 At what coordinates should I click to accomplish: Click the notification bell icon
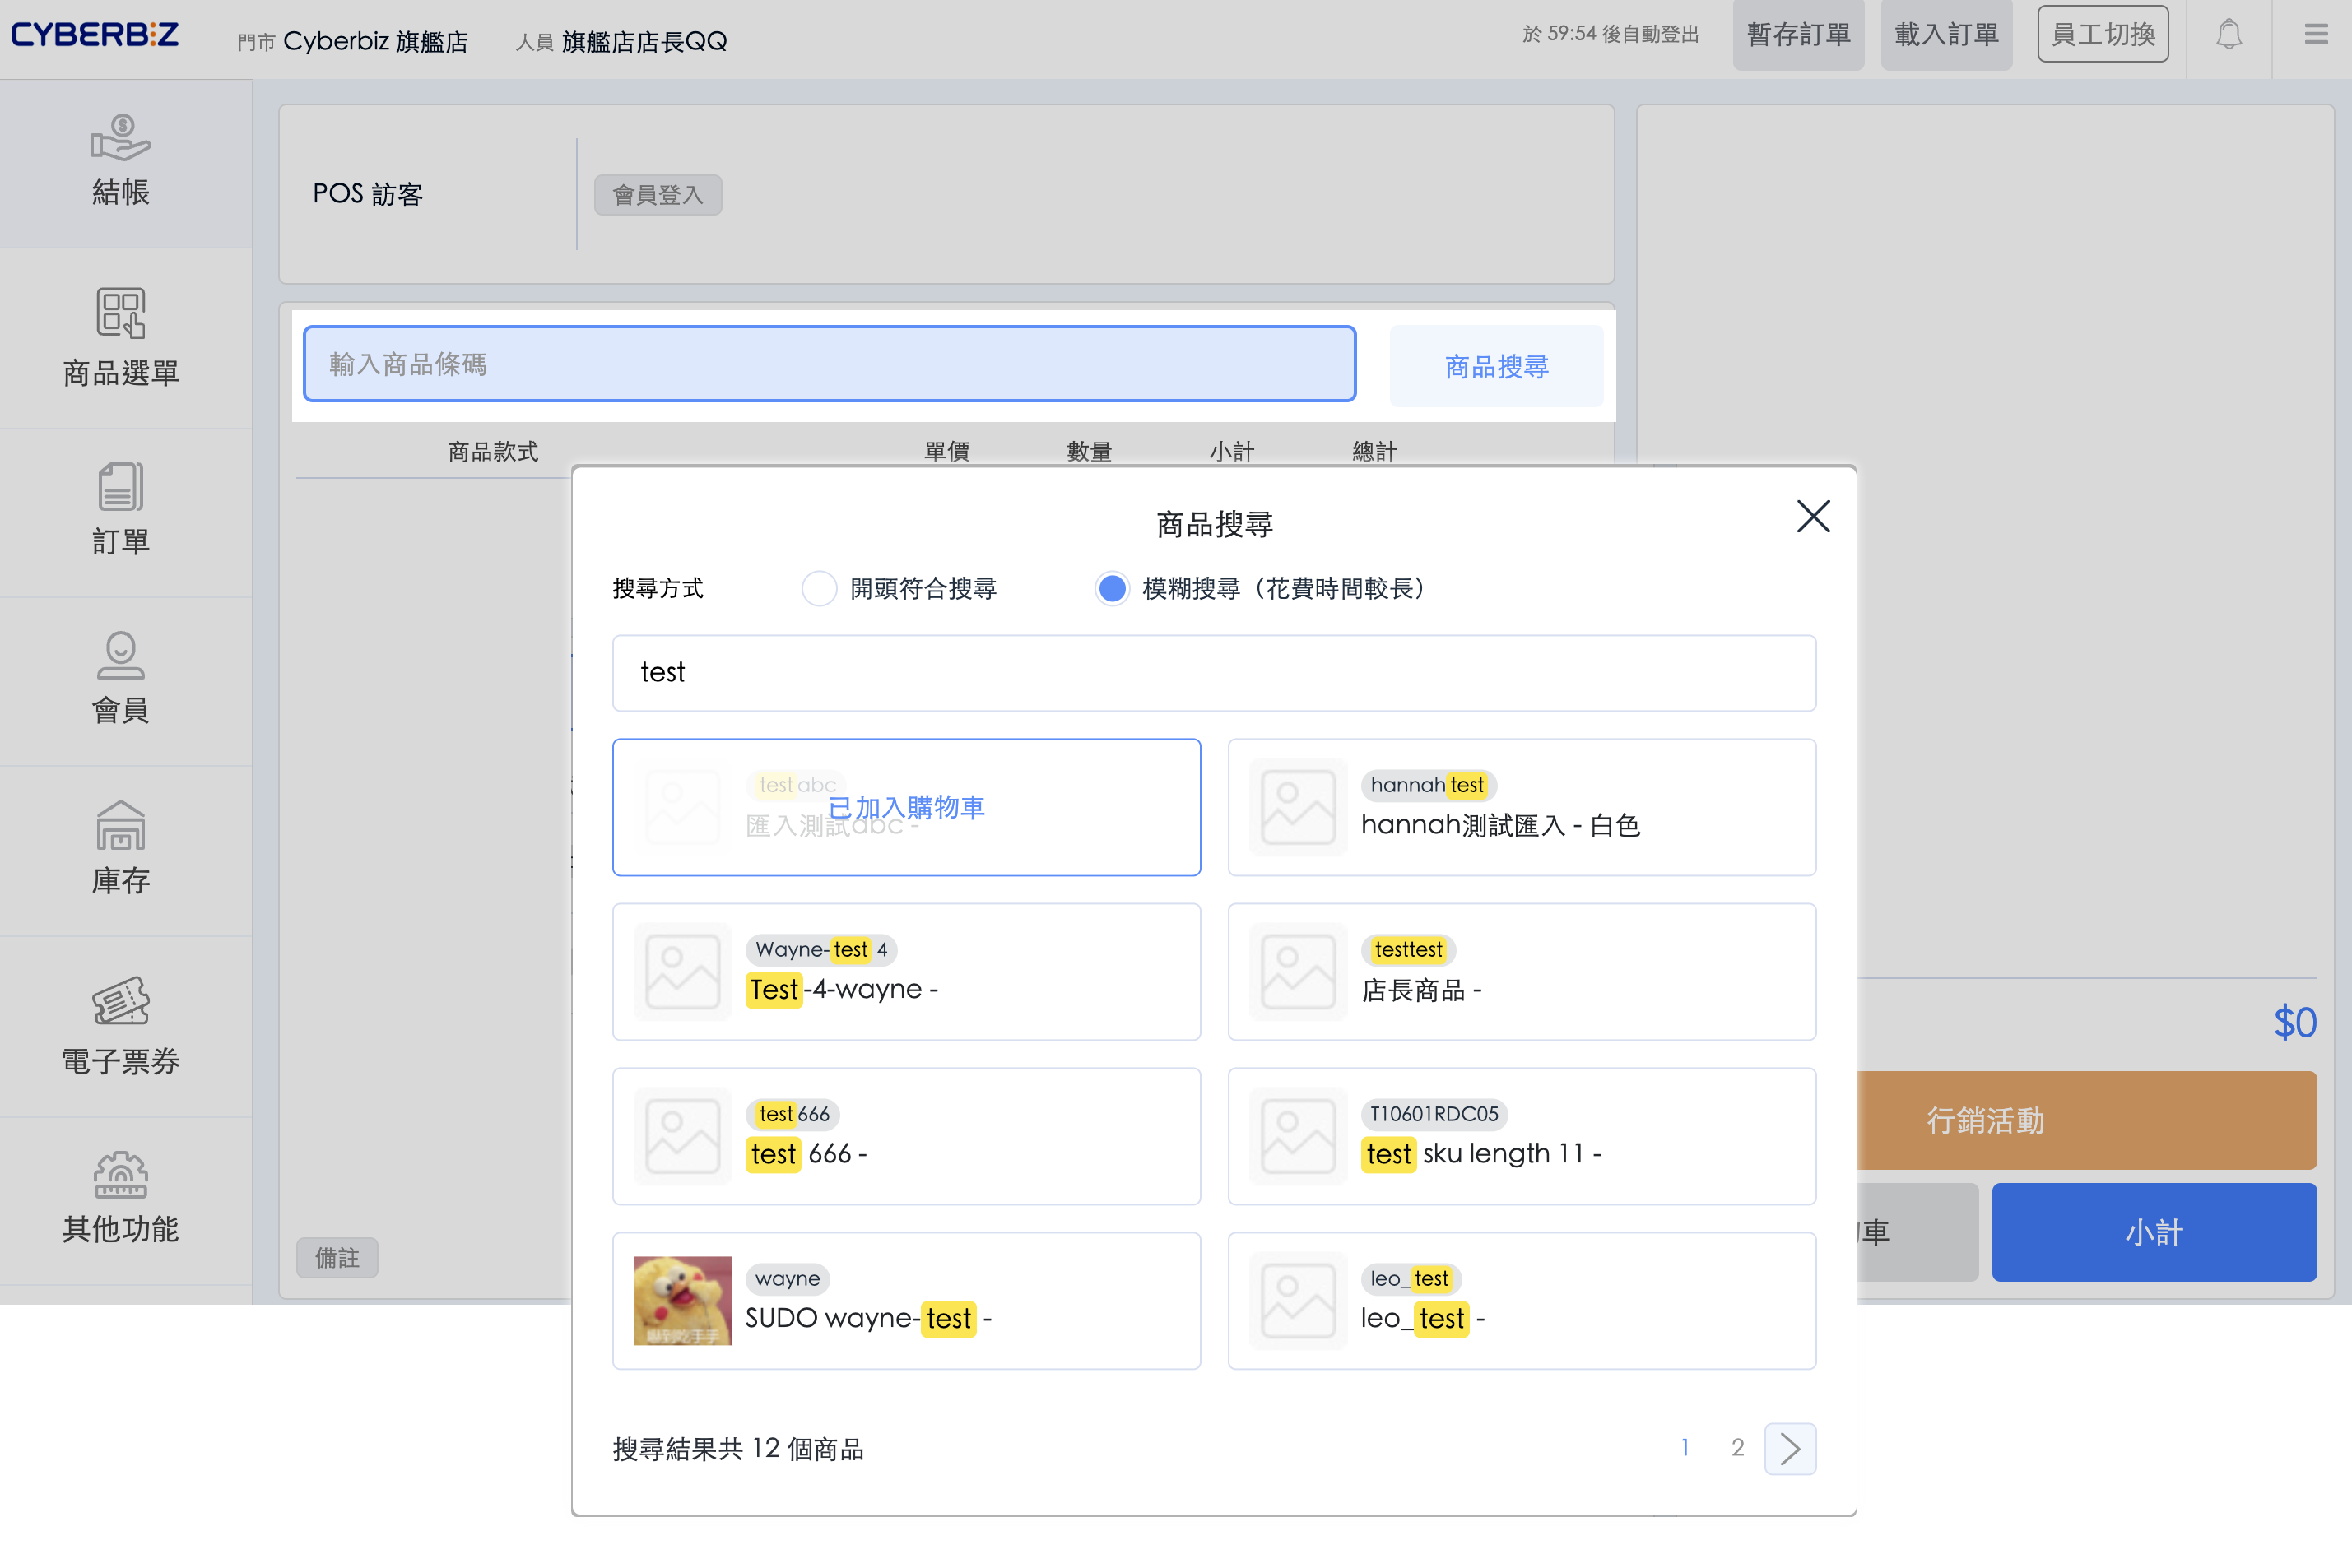2228,36
